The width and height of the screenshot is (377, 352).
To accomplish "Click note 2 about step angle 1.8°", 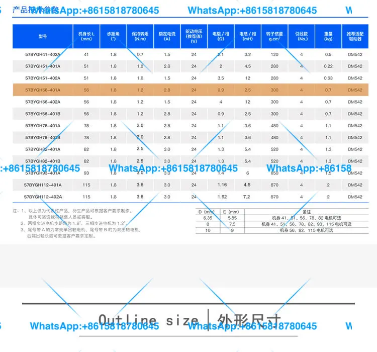I will point(74,223).
